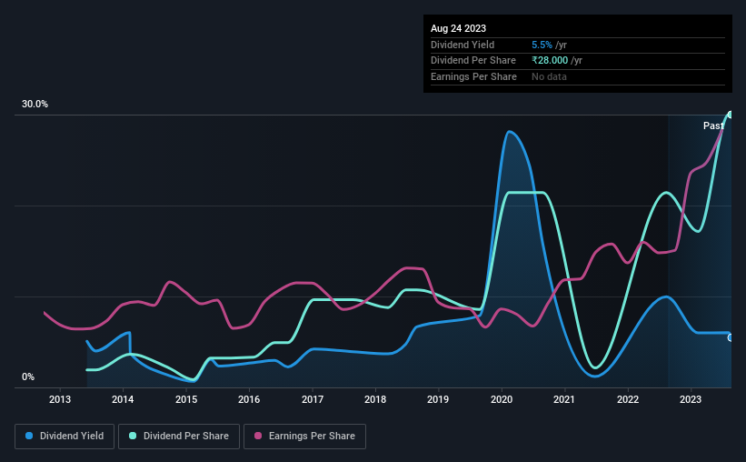Toggle the Dividend Per Share legend button
The width and height of the screenshot is (746, 462).
tap(179, 437)
